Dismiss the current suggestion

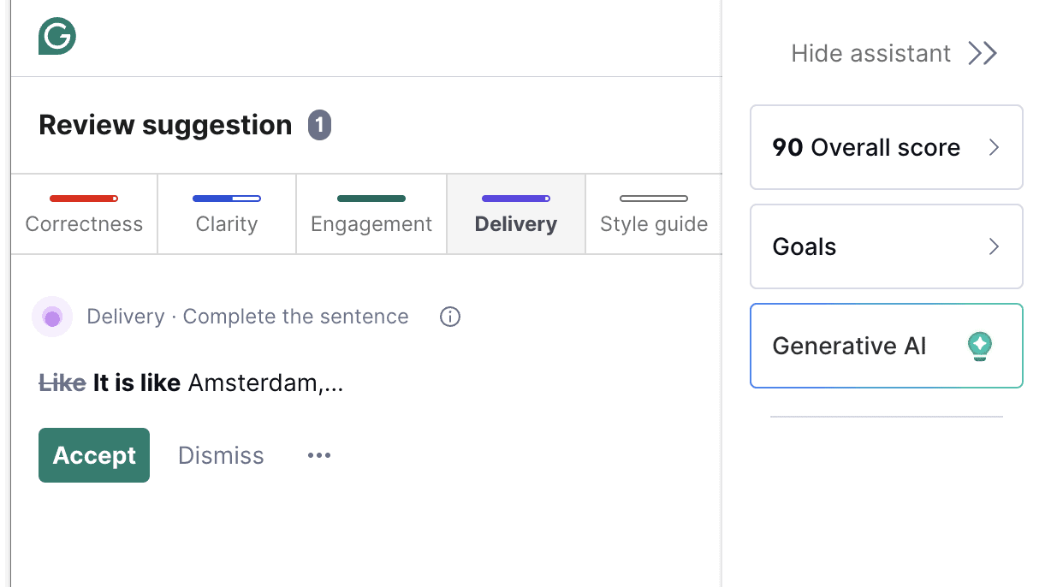click(221, 455)
